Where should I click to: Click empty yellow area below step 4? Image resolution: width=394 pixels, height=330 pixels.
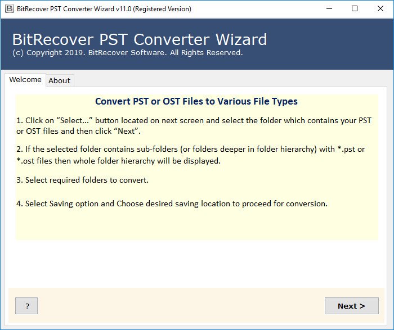coord(196,226)
